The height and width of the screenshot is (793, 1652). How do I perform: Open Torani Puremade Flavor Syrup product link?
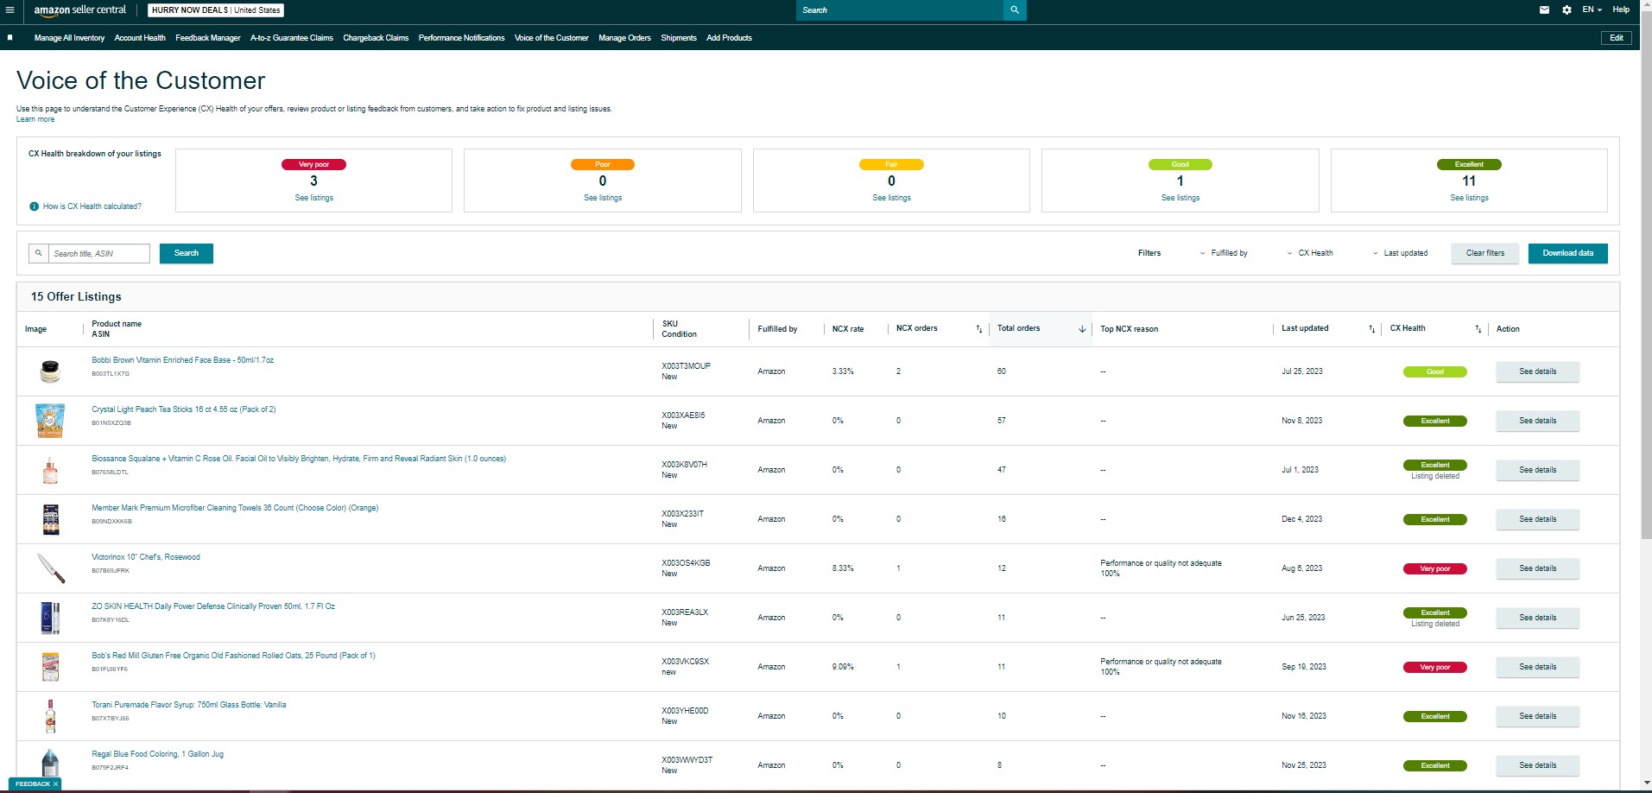[x=189, y=705]
